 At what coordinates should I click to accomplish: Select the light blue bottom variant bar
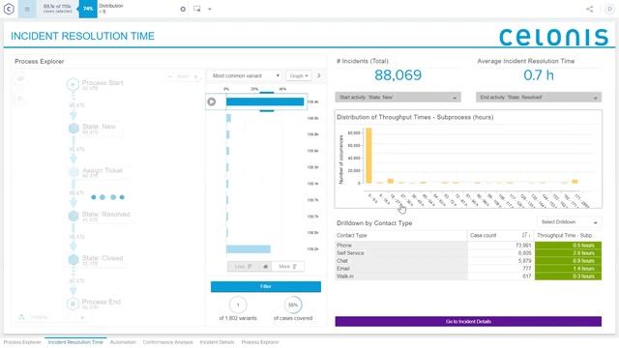point(249,249)
